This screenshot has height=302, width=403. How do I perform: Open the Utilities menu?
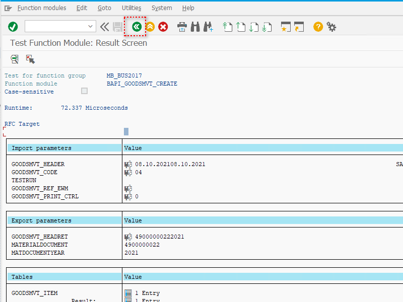coord(131,8)
